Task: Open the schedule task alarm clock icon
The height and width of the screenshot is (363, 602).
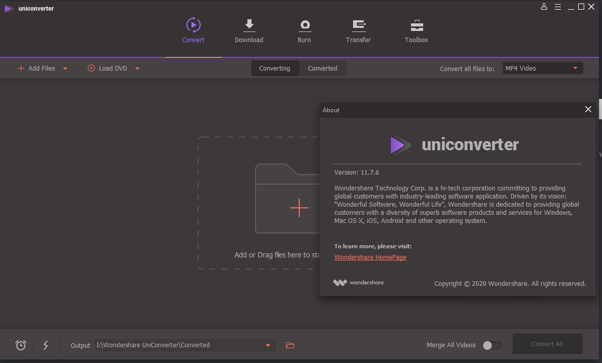Action: (x=21, y=345)
